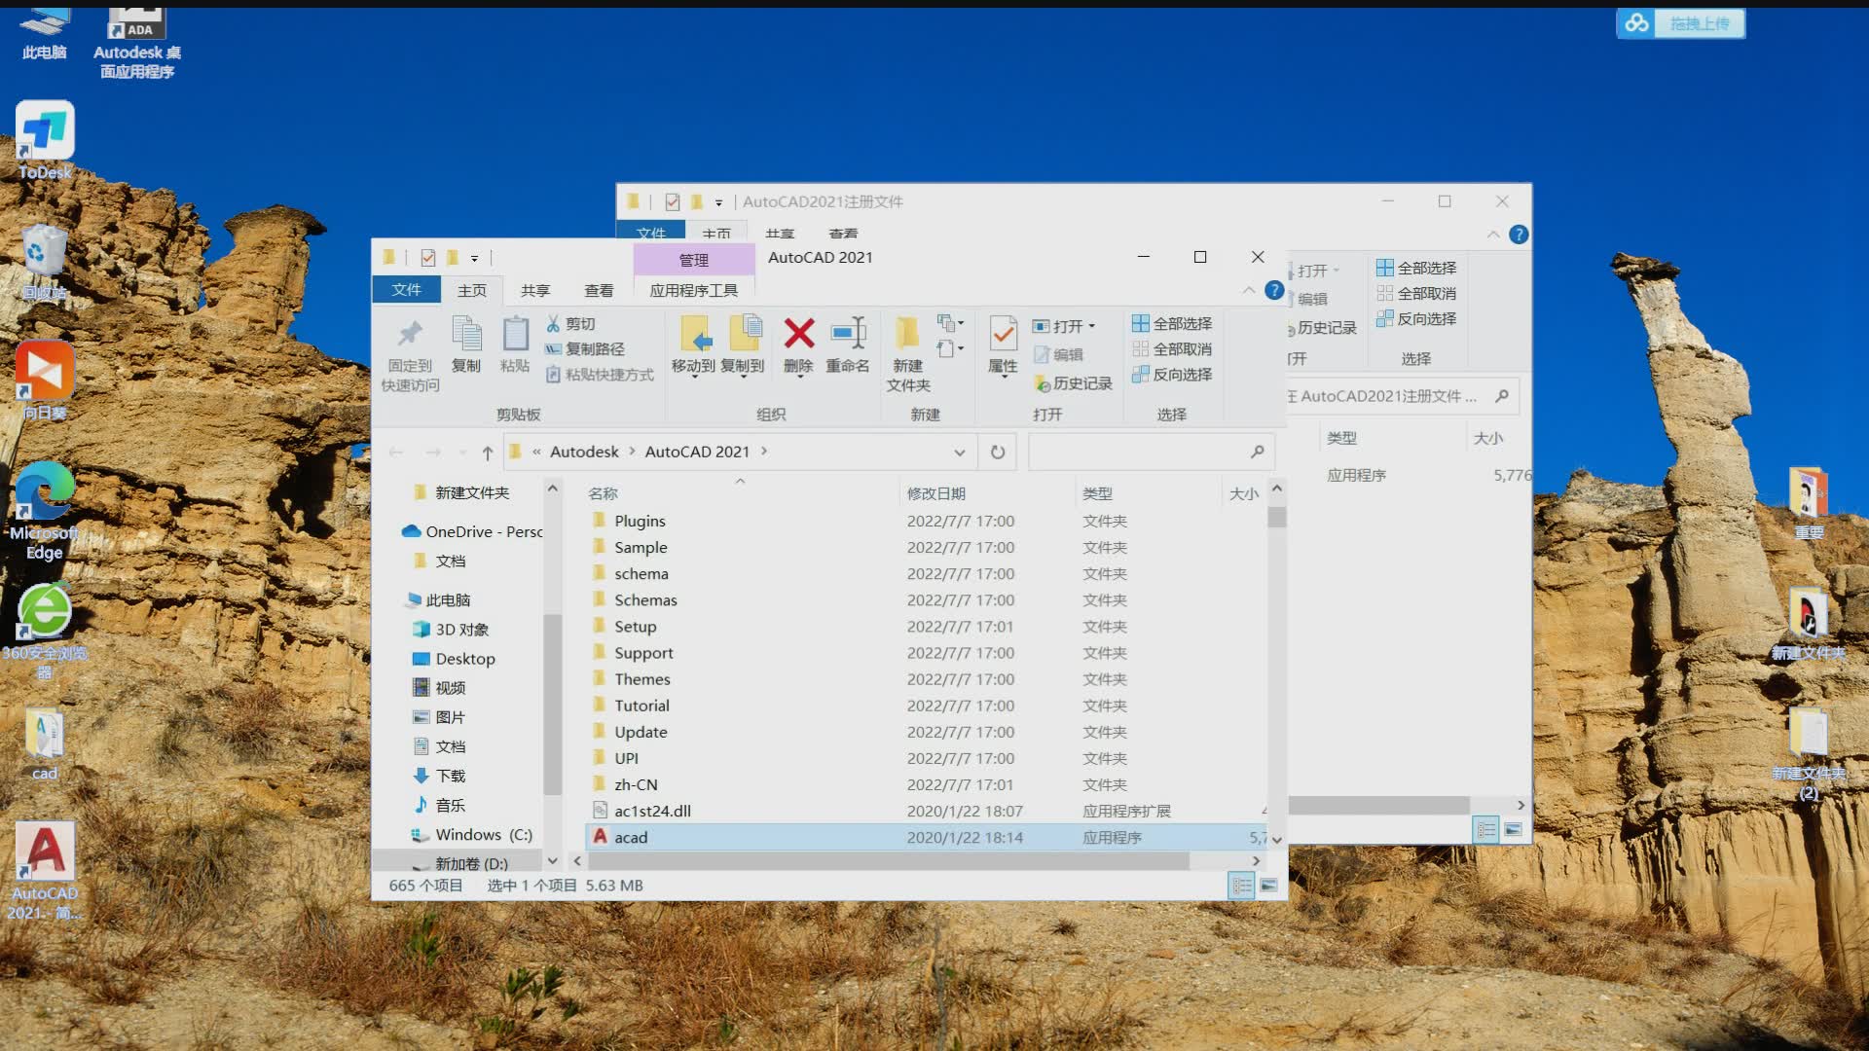Viewport: 1869px width, 1051px height.
Task: Toggle the quick access Properties checkmark
Action: (427, 258)
